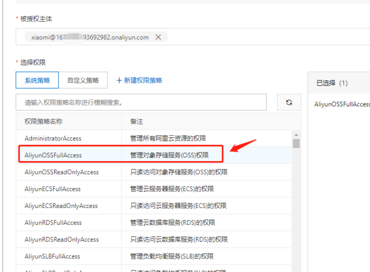Viewport: 370px width, 272px height.
Task: Select the AliyunRDSReadOnlyAccess policy row
Action: [154, 239]
